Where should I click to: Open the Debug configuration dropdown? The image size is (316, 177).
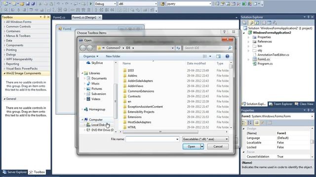[115, 4]
